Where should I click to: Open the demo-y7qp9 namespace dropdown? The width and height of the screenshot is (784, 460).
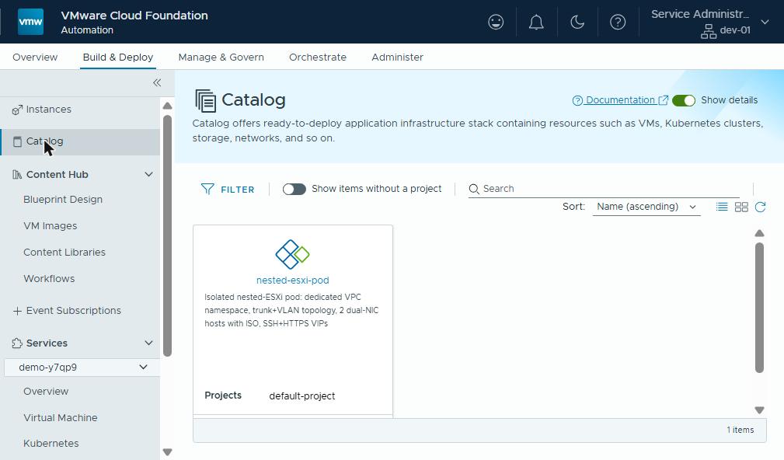tap(82, 367)
